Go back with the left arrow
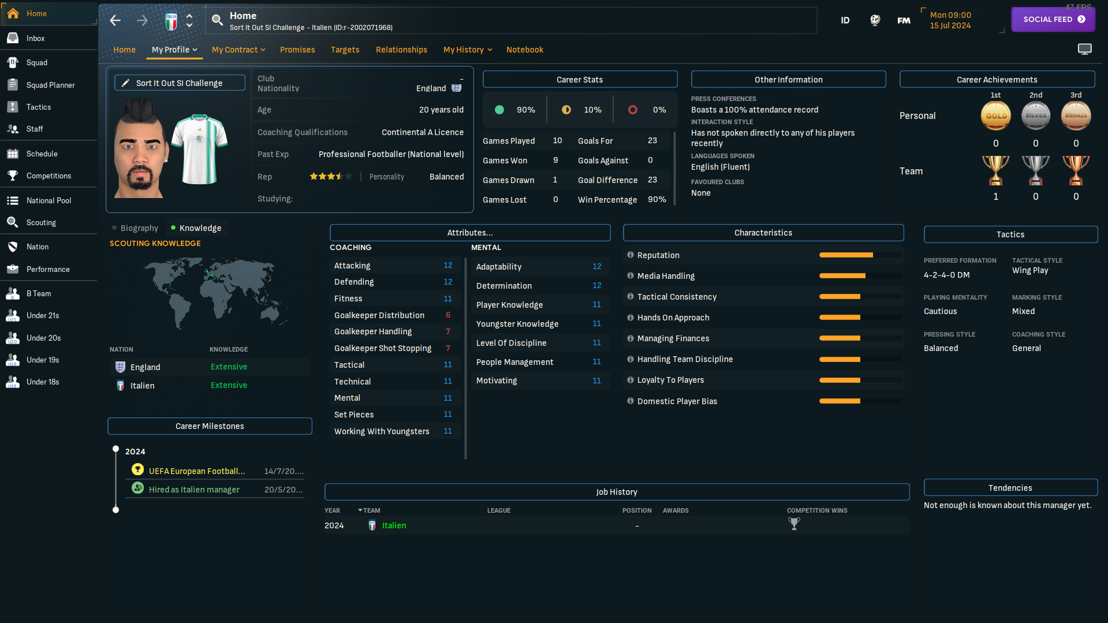The width and height of the screenshot is (1108, 623). 115,21
